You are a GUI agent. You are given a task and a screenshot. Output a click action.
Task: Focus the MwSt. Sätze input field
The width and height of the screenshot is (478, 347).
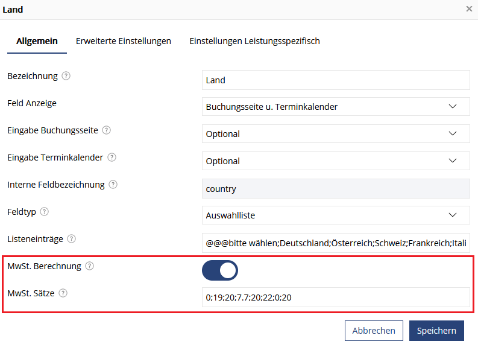click(336, 298)
